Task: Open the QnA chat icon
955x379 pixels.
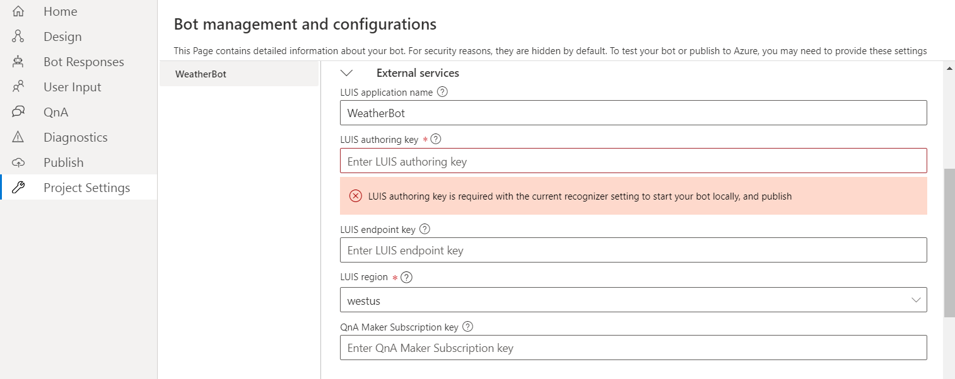Action: pyautogui.click(x=18, y=112)
